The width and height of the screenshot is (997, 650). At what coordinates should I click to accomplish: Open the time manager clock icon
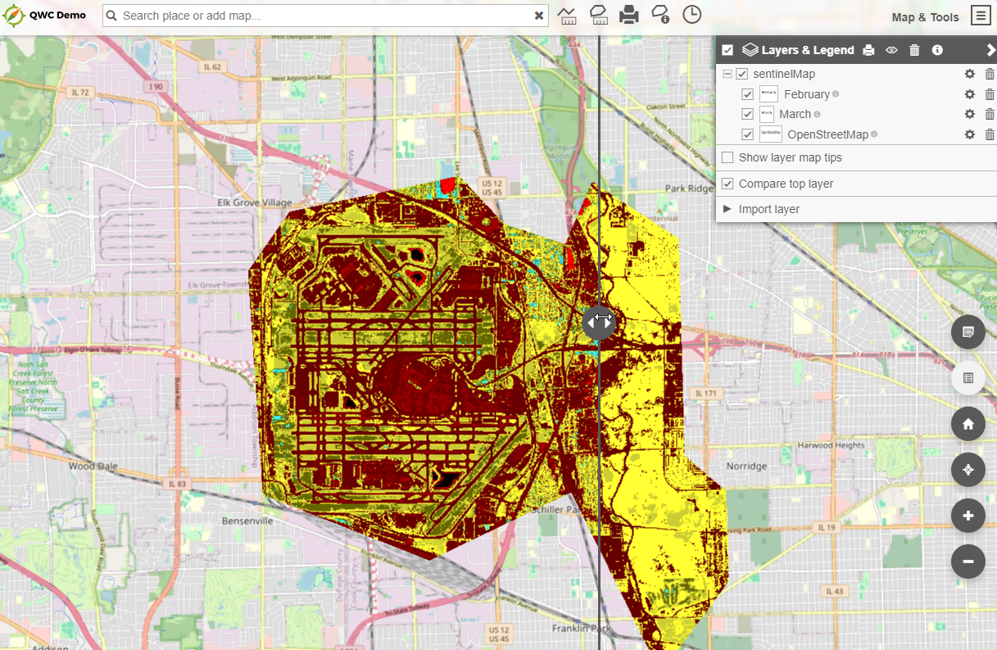point(692,15)
